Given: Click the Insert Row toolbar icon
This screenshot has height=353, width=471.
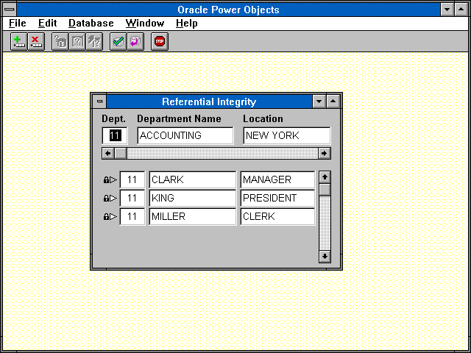Looking at the screenshot, I should 19,42.
